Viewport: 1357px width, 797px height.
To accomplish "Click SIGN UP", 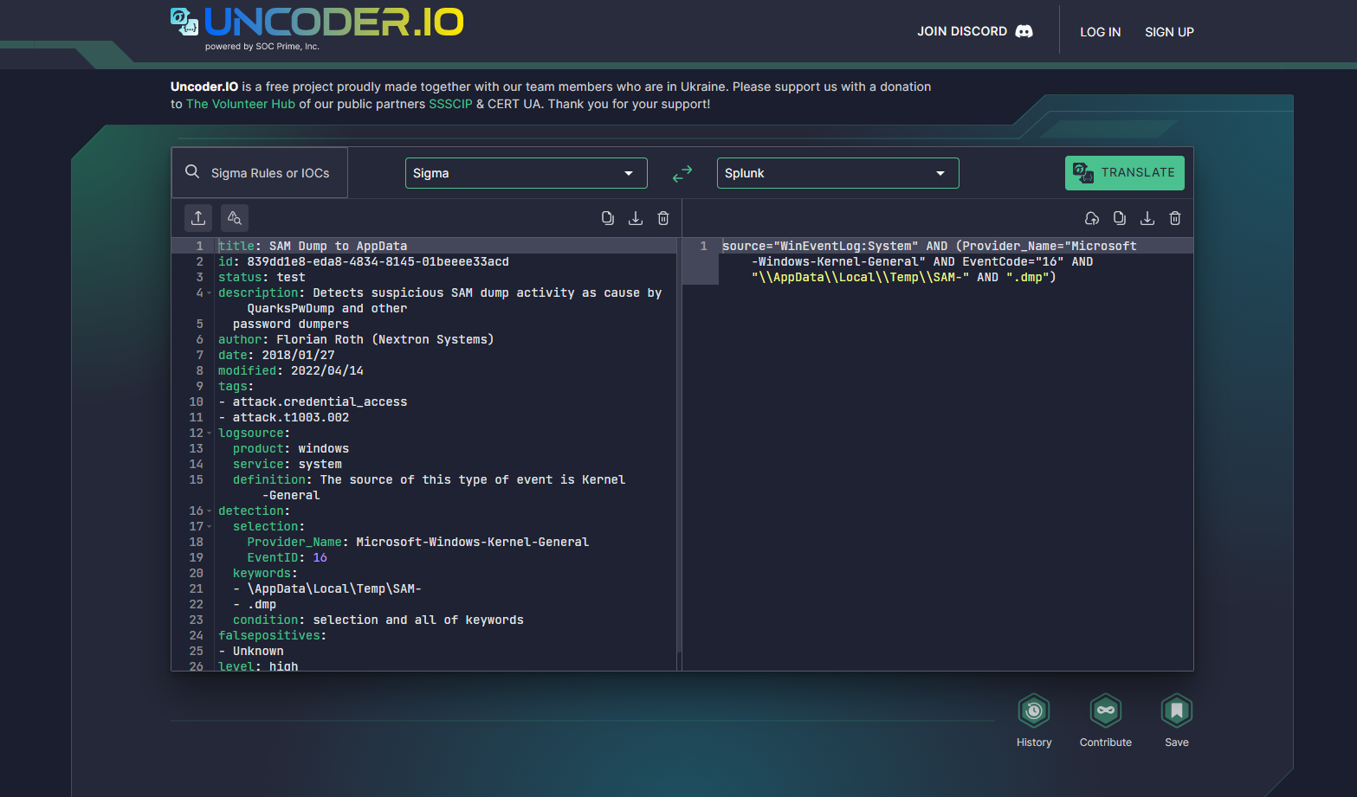I will (x=1169, y=32).
